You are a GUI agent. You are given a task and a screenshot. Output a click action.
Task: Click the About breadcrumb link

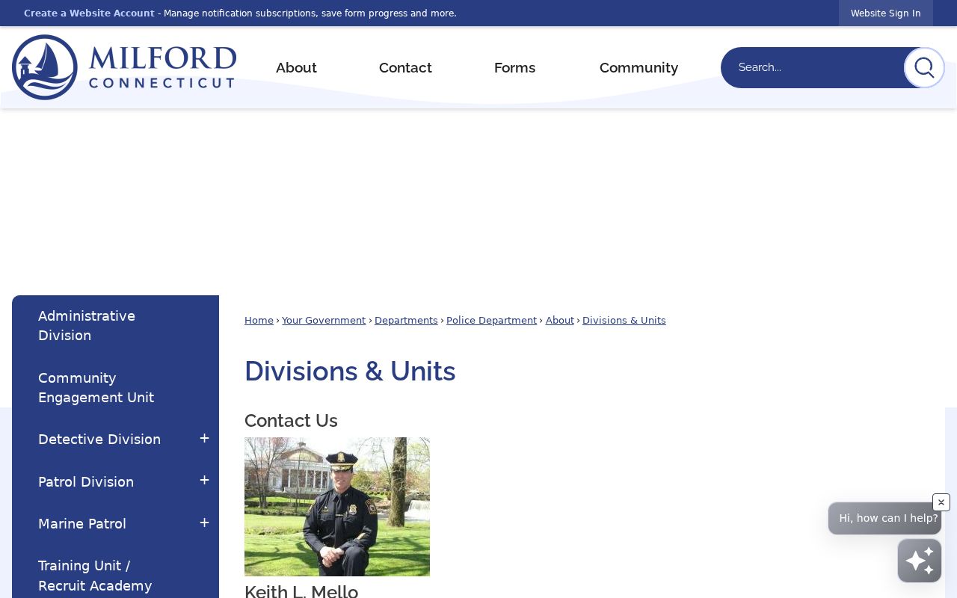tap(560, 321)
